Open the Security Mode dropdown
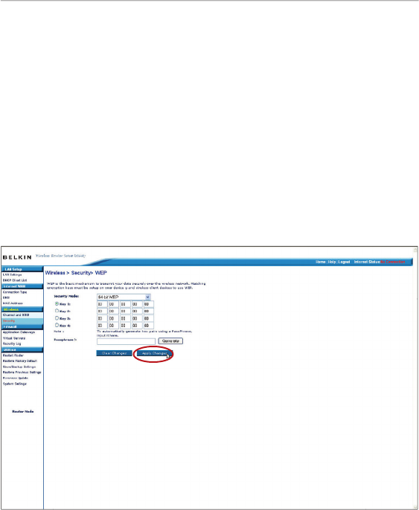Image resolution: width=419 pixels, height=510 pixels. 124,297
